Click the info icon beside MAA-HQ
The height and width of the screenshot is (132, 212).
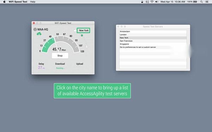click(35, 29)
